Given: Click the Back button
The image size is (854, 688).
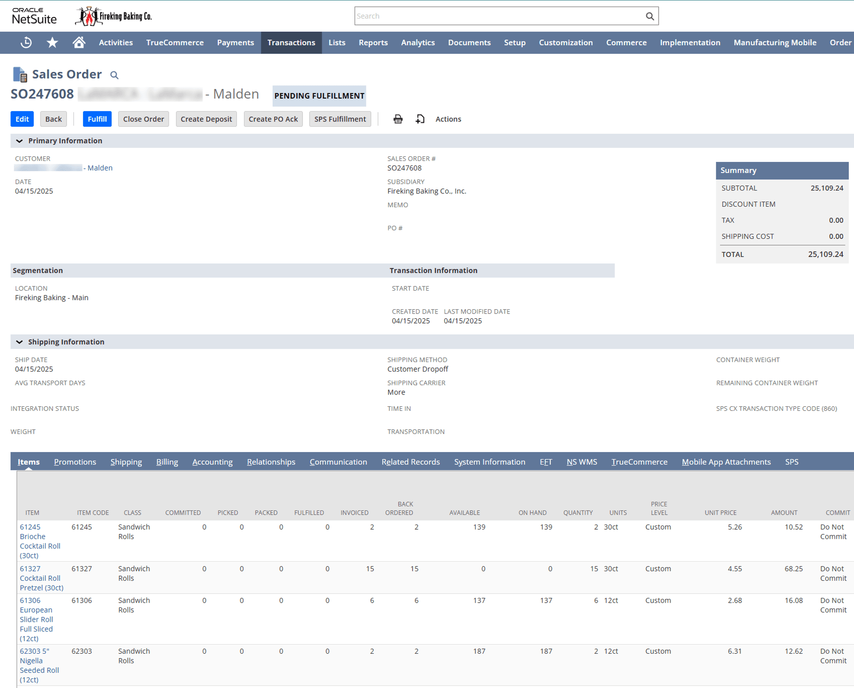Looking at the screenshot, I should pyautogui.click(x=53, y=119).
